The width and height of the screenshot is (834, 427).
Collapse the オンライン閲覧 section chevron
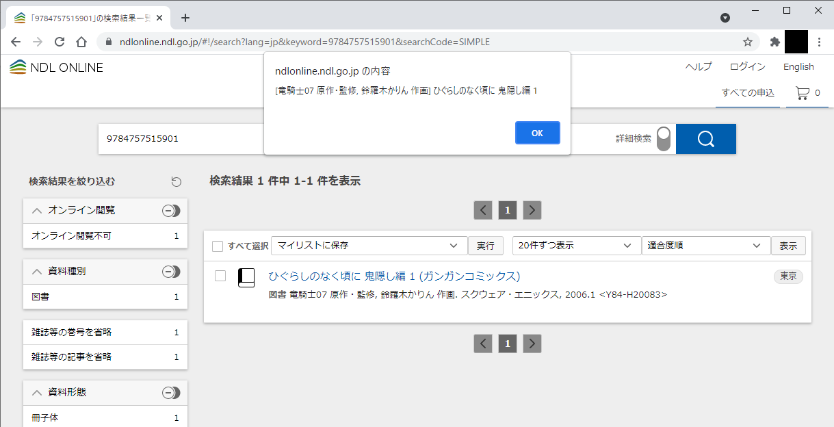(37, 211)
